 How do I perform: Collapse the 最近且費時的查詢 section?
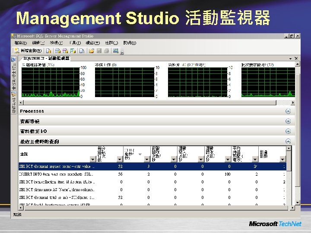pos(288,141)
